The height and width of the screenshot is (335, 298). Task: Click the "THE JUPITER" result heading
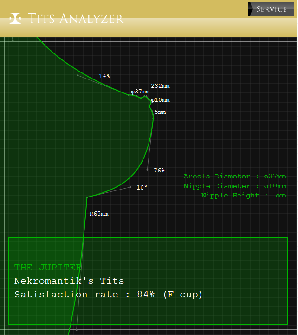[48, 268]
